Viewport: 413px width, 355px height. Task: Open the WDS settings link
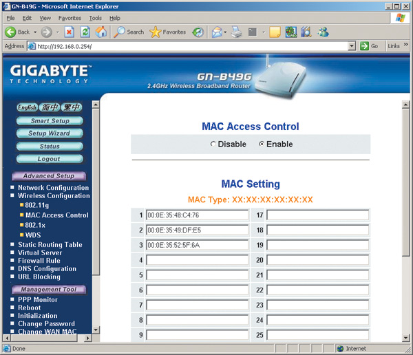pos(33,235)
